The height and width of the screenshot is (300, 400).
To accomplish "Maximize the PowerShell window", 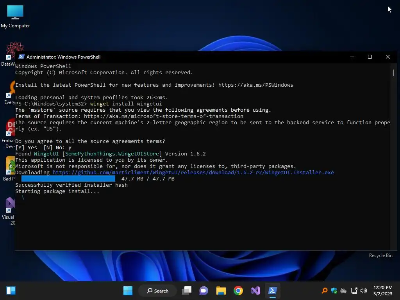I will (370, 57).
